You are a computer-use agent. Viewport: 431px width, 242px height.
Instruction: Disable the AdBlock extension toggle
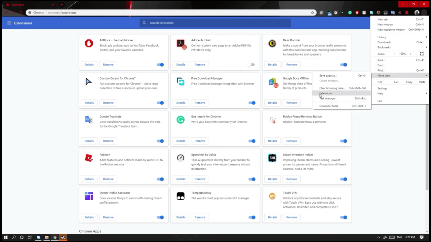point(160,65)
